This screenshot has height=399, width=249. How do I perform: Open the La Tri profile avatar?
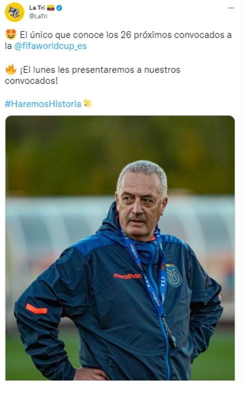[x=14, y=12]
